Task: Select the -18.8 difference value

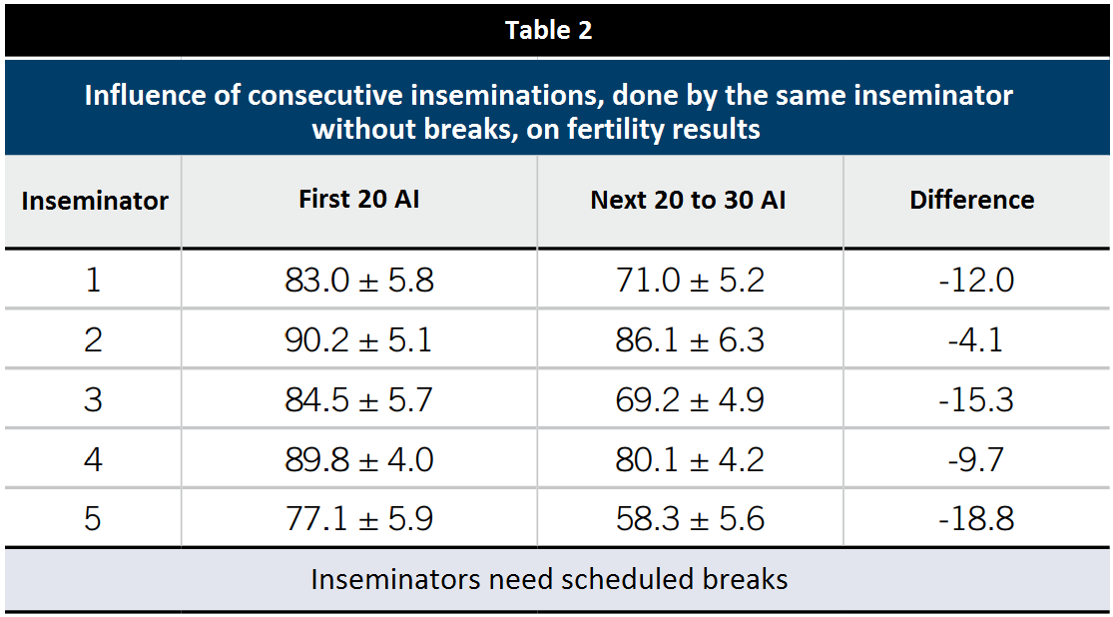Action: 976,519
